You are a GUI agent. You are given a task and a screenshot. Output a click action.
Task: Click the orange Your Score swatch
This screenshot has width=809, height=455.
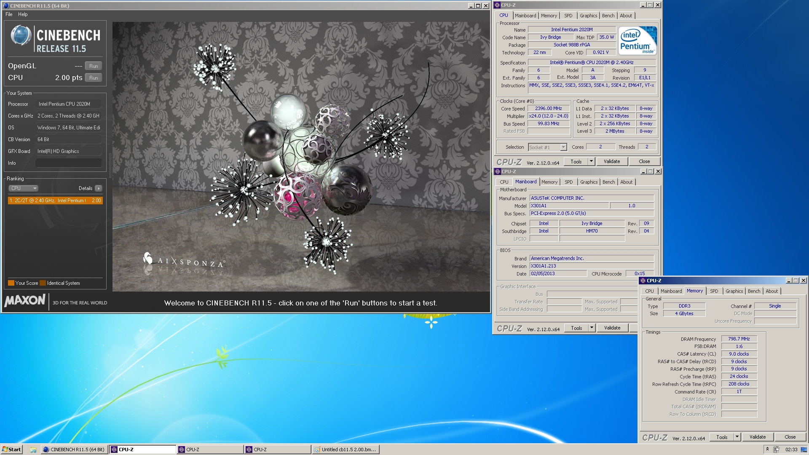pyautogui.click(x=11, y=283)
